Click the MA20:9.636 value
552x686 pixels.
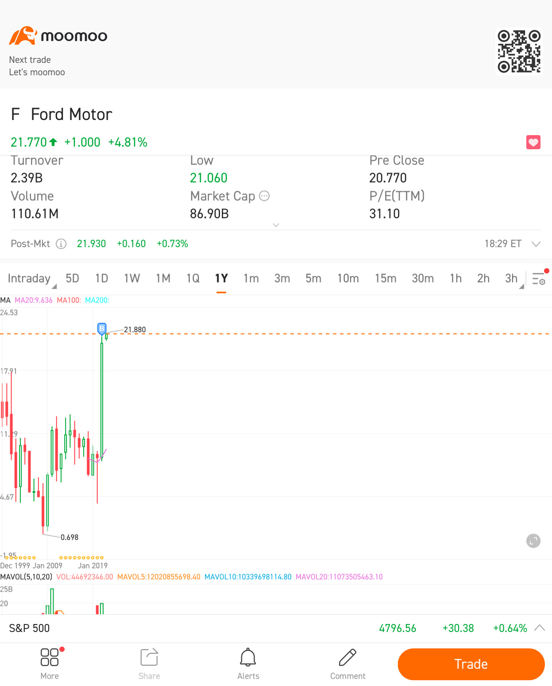click(x=34, y=300)
